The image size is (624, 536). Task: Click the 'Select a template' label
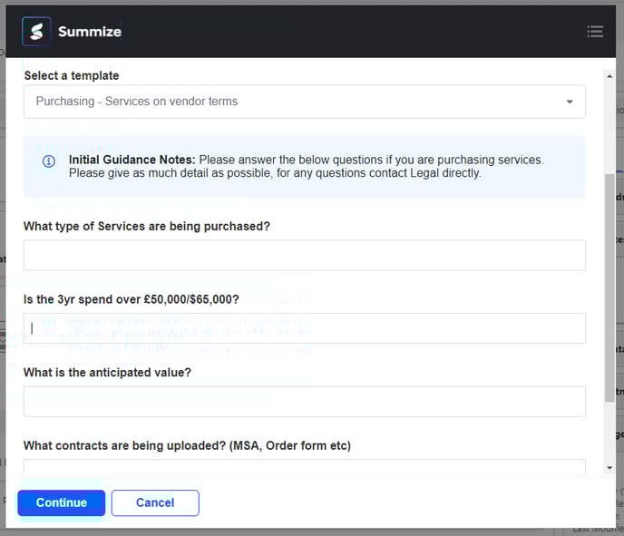[x=71, y=75]
